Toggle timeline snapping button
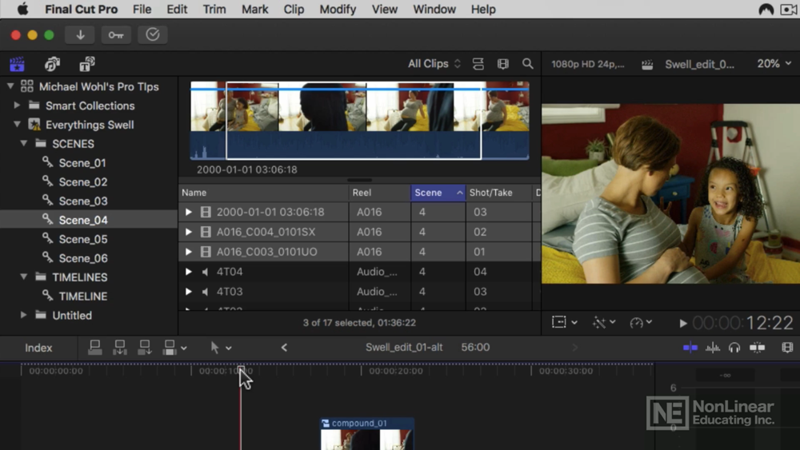 757,348
